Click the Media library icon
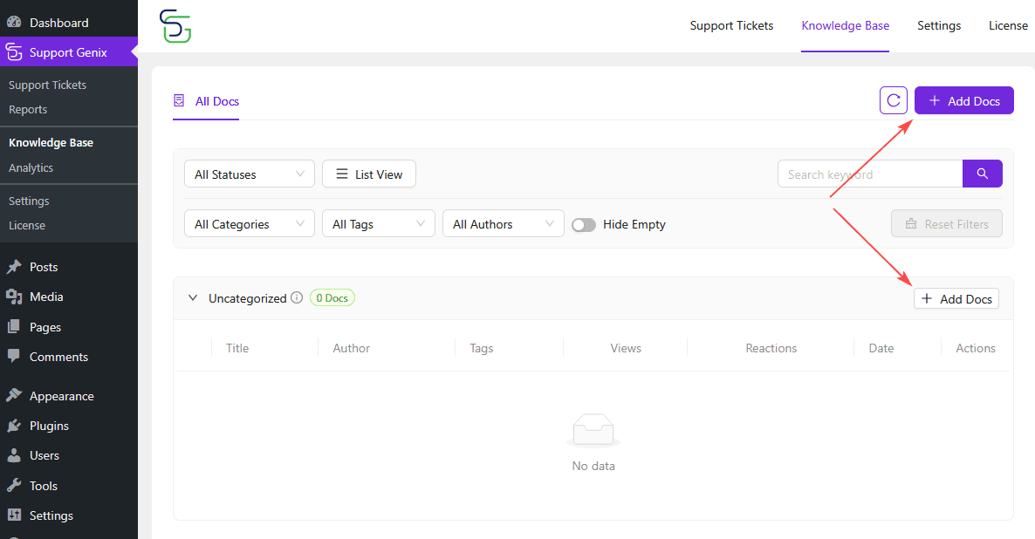This screenshot has width=1035, height=539. [x=13, y=297]
